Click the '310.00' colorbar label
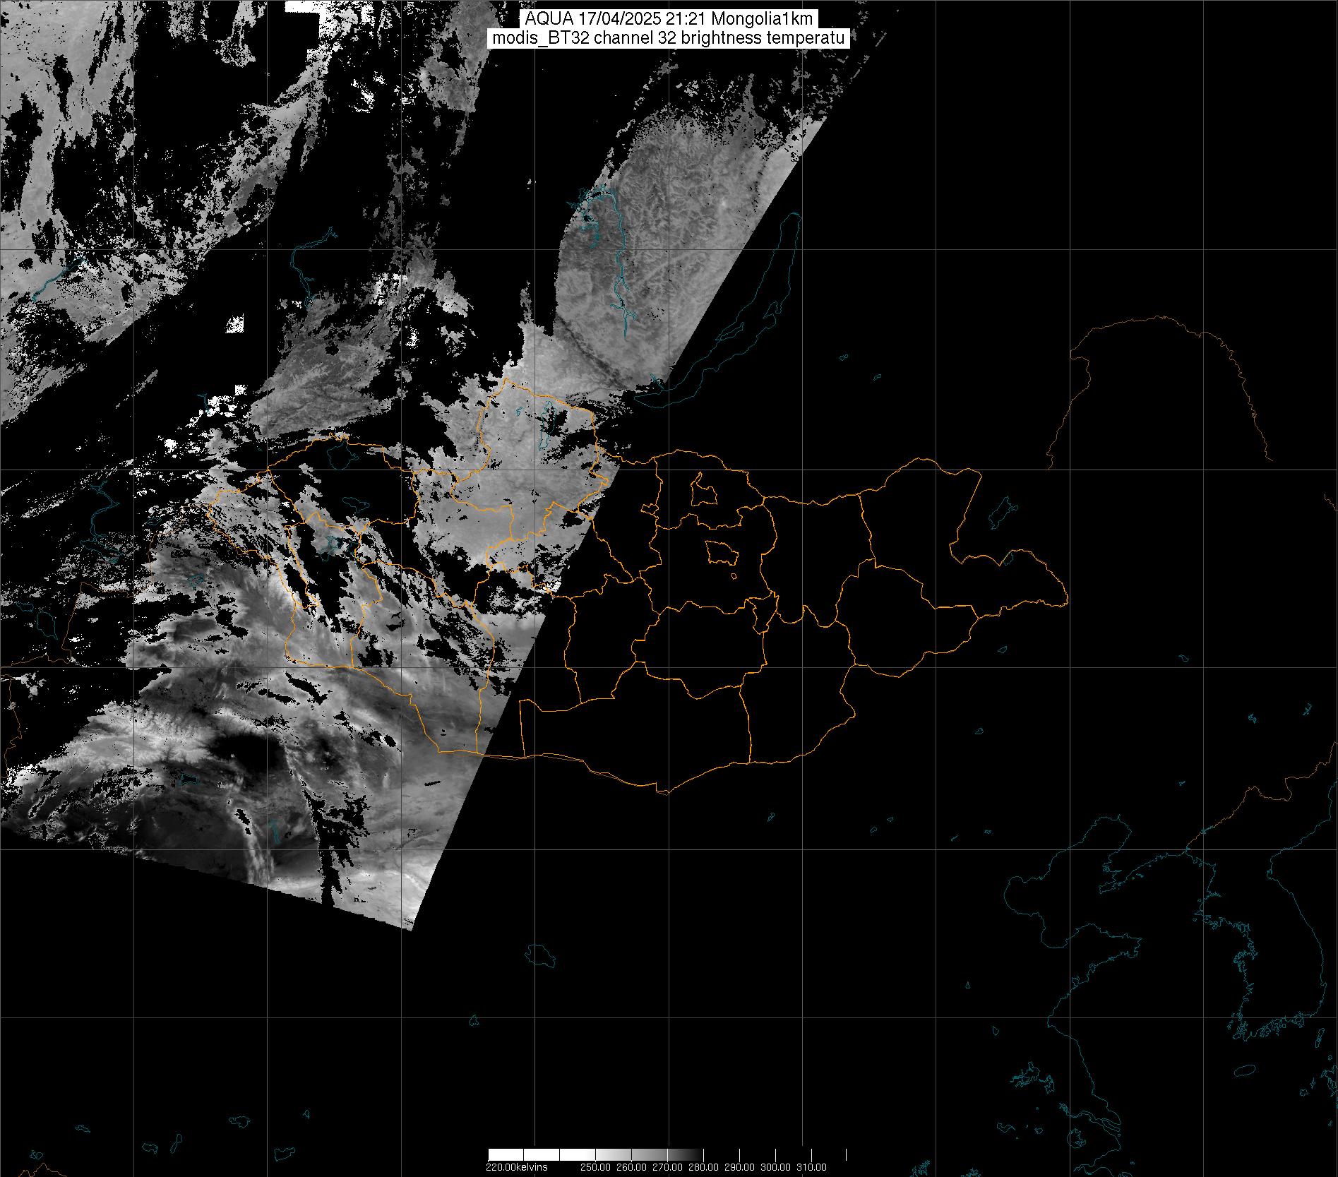 click(811, 1167)
